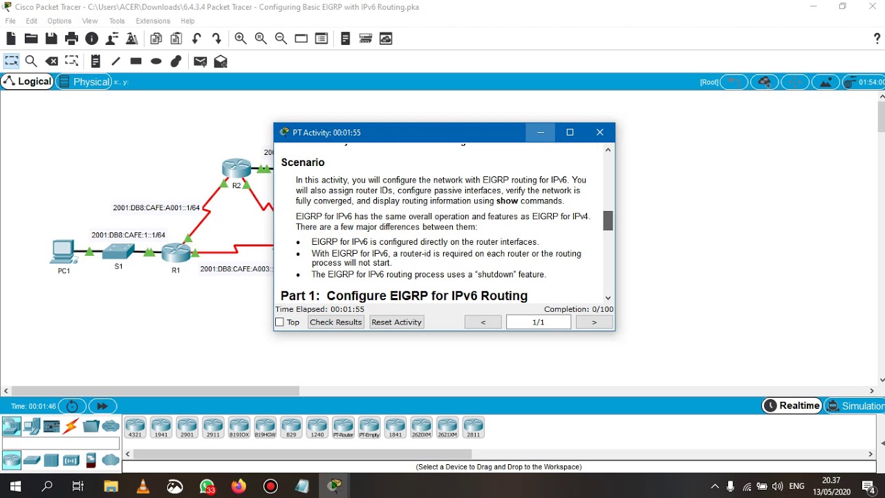This screenshot has height=498, width=885.
Task: Save the activity with floppy icon
Action: point(51,39)
